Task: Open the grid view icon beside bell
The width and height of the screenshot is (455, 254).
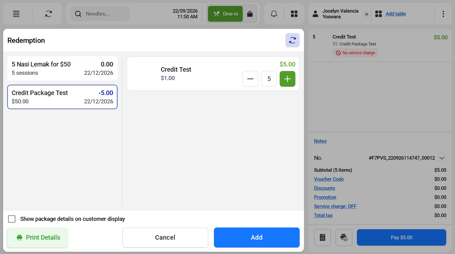Action: pyautogui.click(x=294, y=14)
